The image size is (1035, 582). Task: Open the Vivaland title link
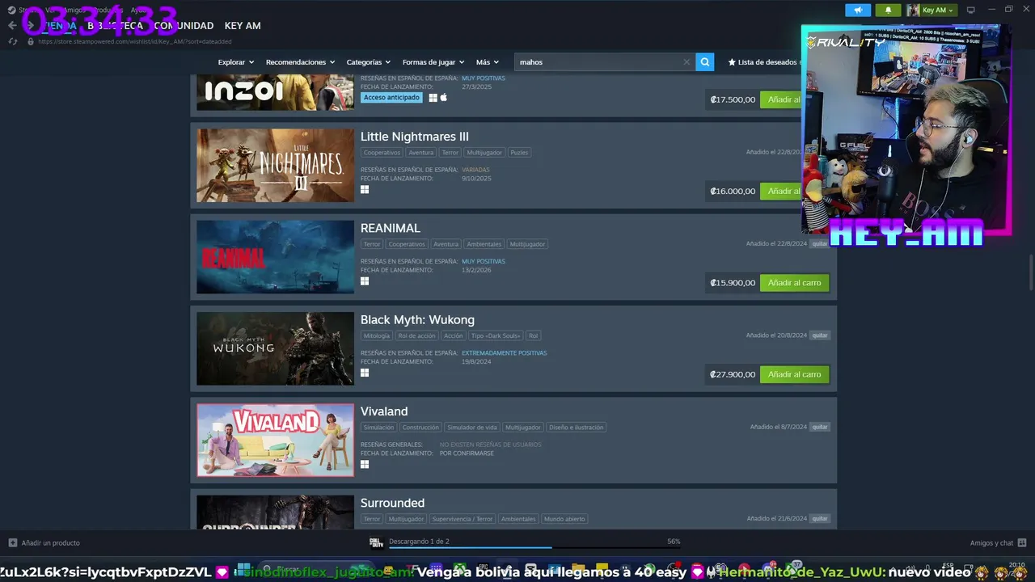384,411
